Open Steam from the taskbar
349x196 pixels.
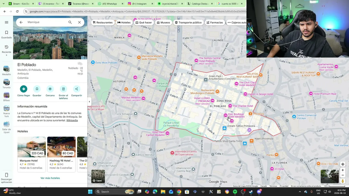(251, 192)
